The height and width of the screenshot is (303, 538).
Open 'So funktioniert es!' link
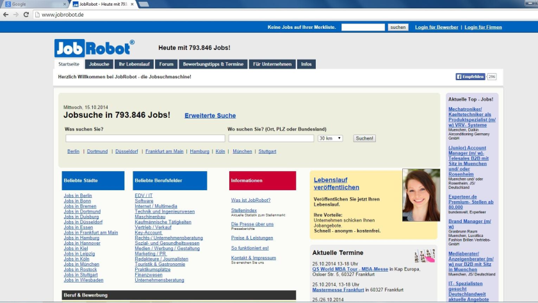pos(250,248)
